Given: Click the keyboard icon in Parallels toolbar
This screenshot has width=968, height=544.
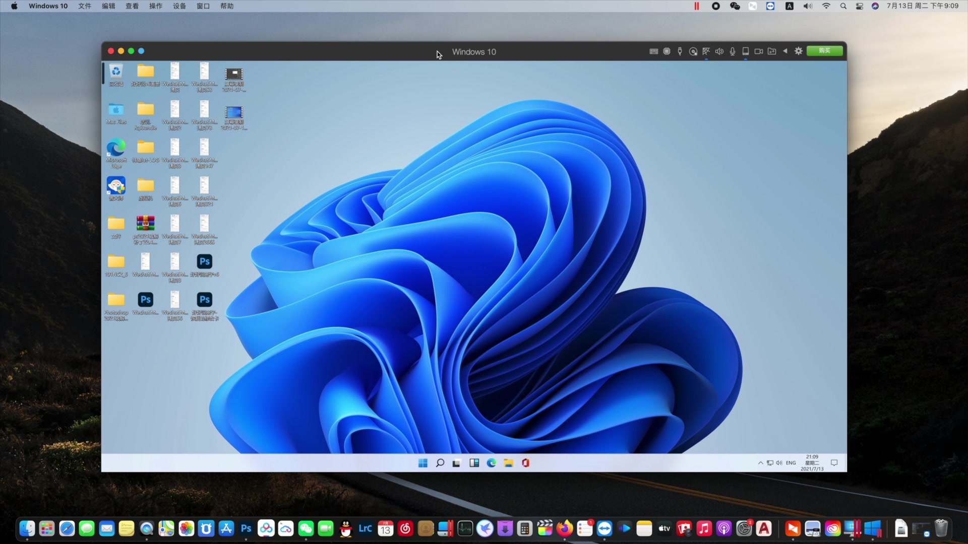Looking at the screenshot, I should pos(653,51).
